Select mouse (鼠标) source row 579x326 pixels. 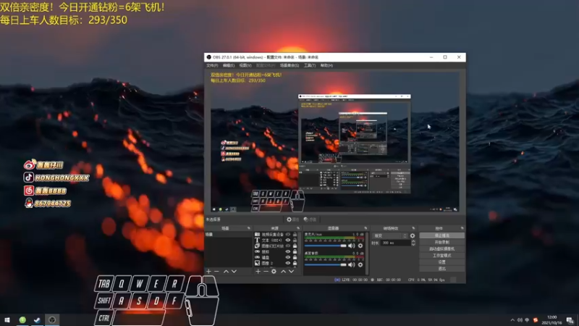[276, 251]
